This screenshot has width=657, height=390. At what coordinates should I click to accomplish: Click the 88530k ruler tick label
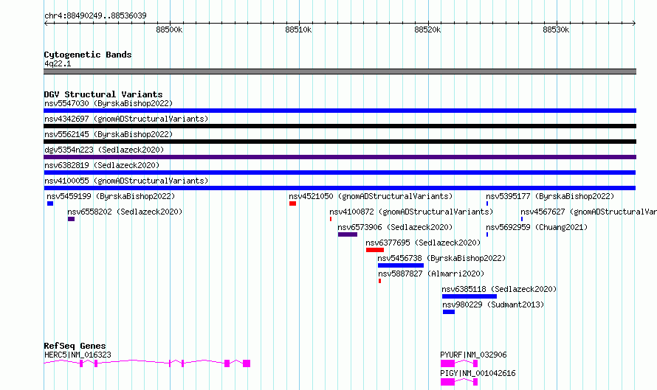(x=556, y=29)
